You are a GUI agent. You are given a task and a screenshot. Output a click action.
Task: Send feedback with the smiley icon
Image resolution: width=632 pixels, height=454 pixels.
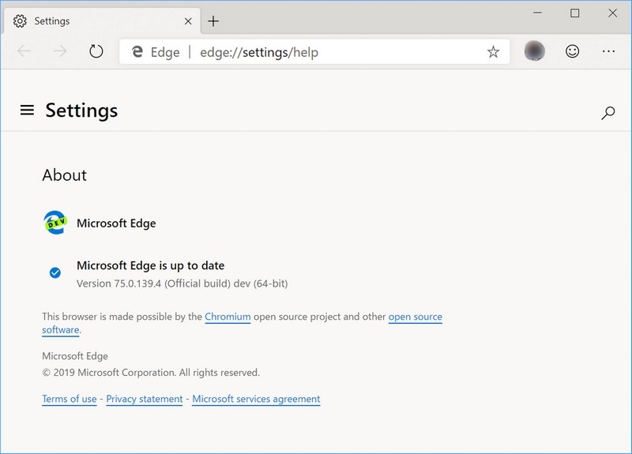pyautogui.click(x=572, y=51)
